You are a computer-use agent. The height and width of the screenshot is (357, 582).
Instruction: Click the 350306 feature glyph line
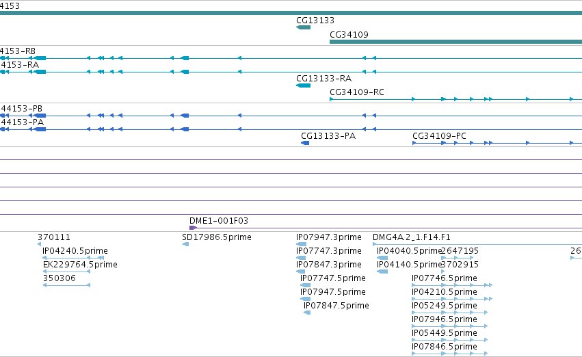tap(67, 285)
